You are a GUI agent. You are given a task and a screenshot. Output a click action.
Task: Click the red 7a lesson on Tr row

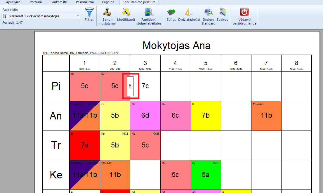(85, 145)
